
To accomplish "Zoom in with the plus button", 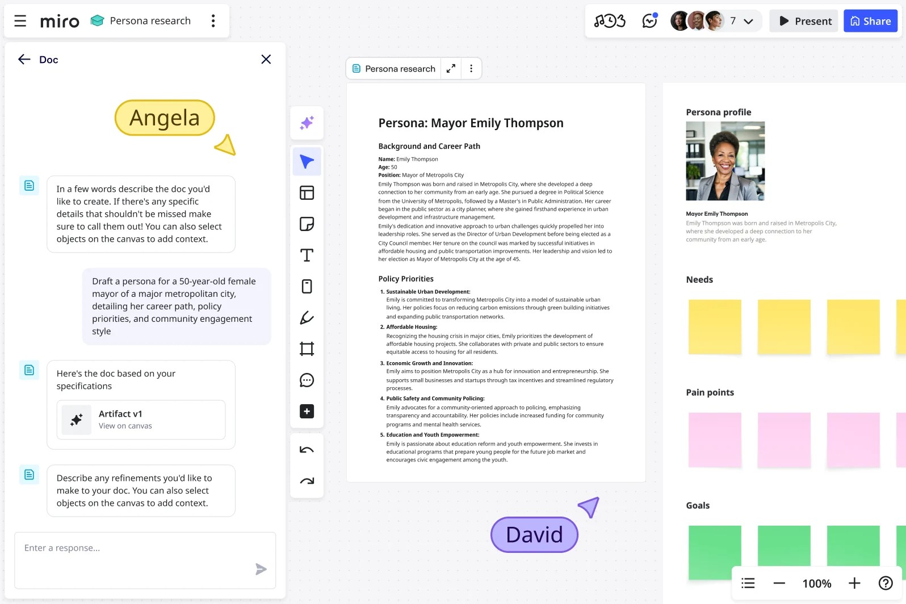I will 854,583.
